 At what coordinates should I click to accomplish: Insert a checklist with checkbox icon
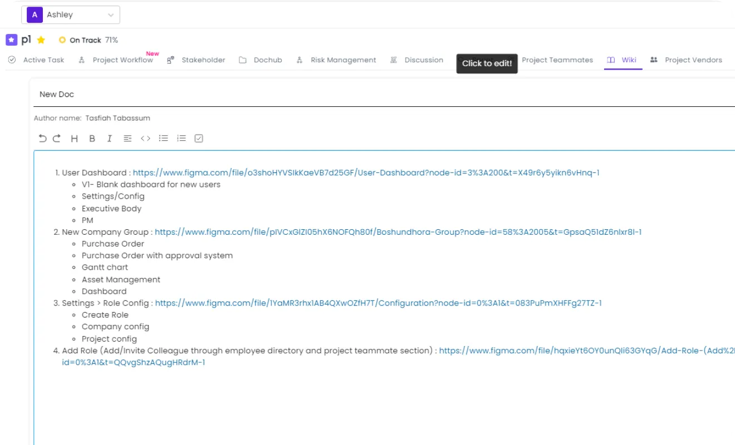tap(199, 139)
